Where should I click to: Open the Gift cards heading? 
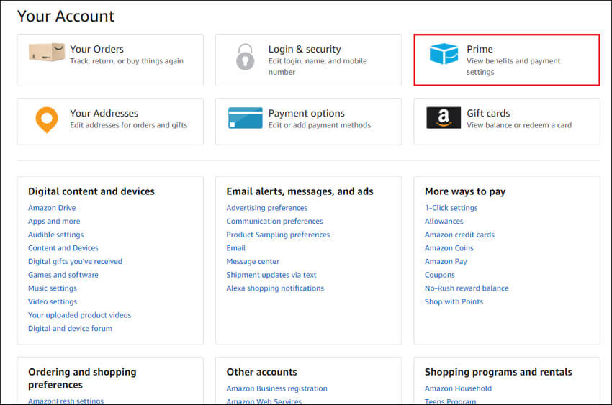click(488, 113)
